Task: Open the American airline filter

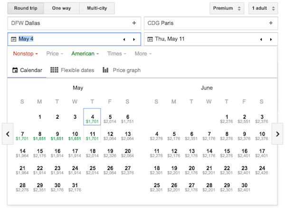Action: click(x=85, y=54)
